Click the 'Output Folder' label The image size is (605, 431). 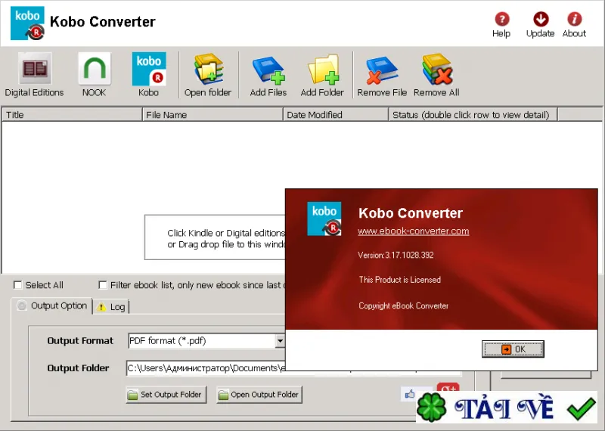79,368
